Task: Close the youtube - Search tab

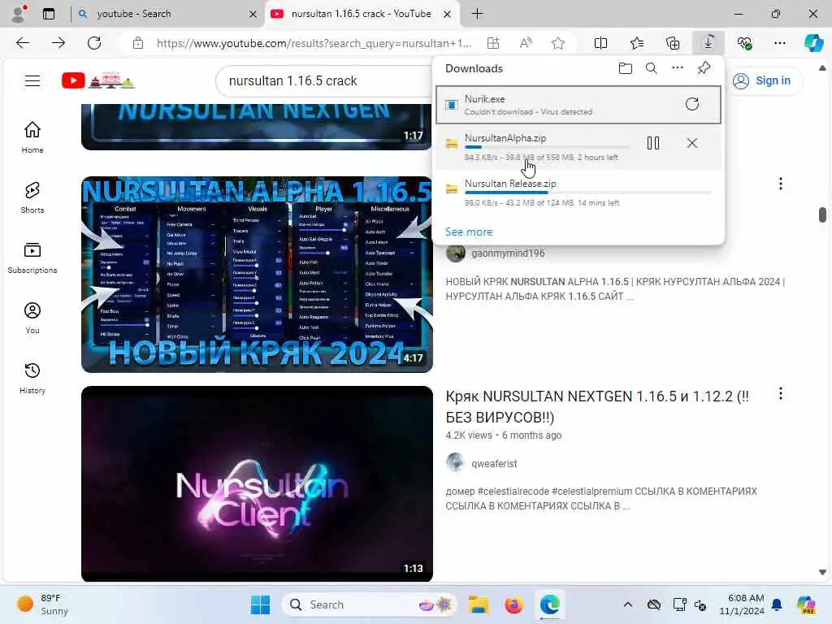Action: point(253,15)
